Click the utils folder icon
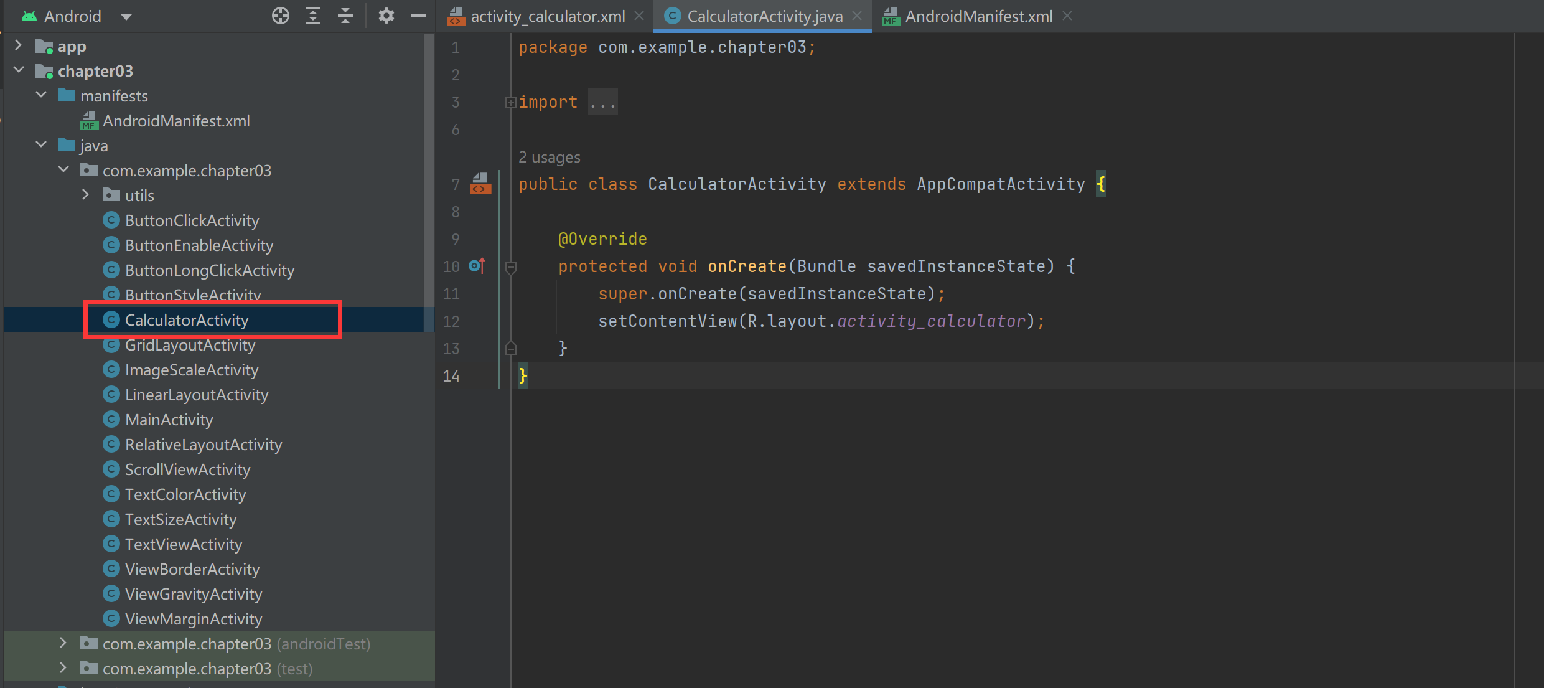This screenshot has width=1544, height=688. click(x=111, y=195)
